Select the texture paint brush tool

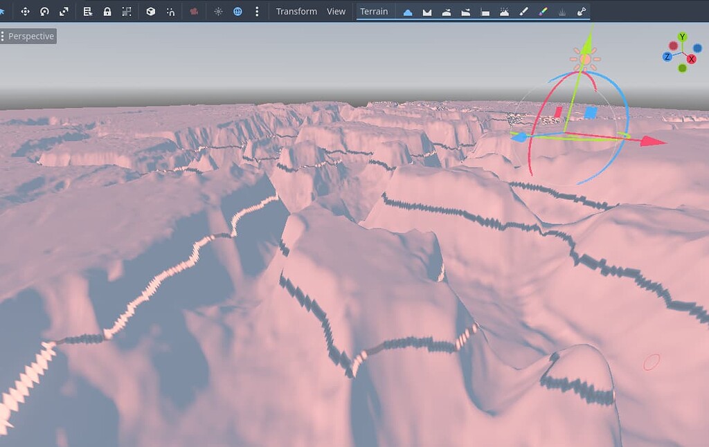pyautogui.click(x=523, y=11)
